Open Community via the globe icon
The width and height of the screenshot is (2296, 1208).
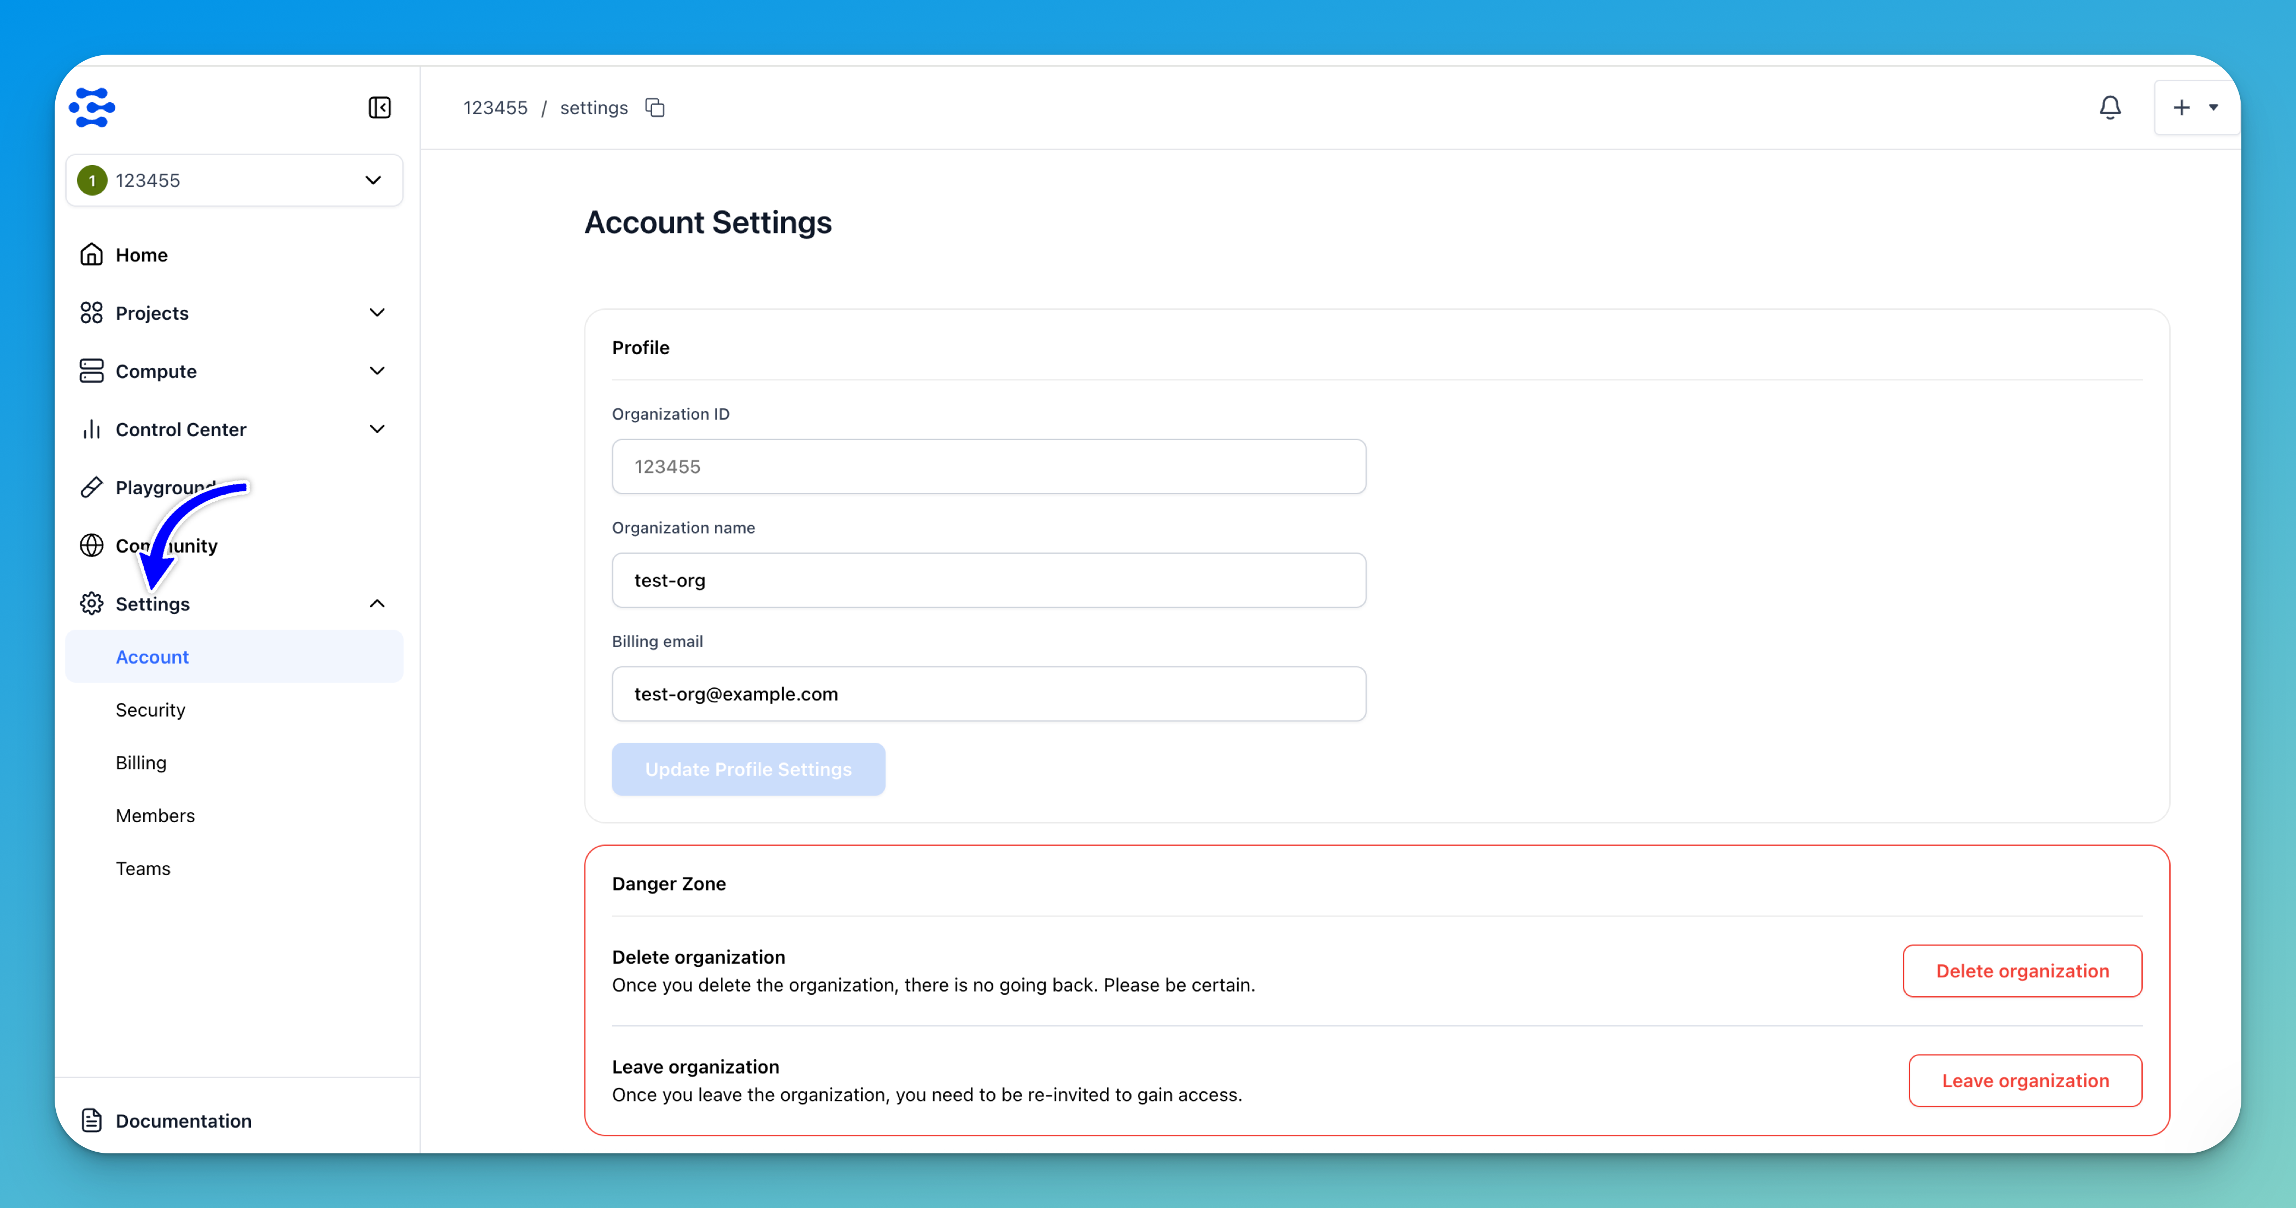(91, 546)
